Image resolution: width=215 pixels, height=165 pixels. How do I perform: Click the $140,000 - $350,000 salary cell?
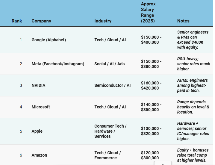point(151,107)
